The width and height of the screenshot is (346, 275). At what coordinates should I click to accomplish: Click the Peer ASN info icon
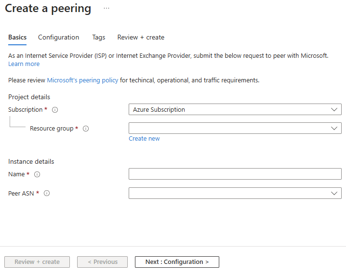47,193
